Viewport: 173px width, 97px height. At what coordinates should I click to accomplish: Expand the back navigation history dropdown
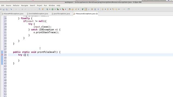[x=119, y=9]
